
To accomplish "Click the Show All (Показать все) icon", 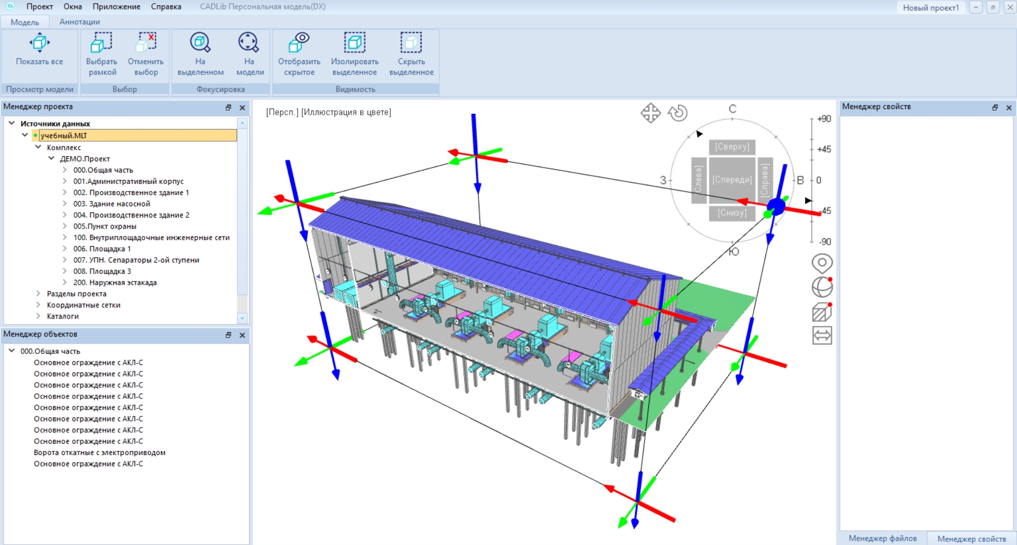I will tap(39, 43).
